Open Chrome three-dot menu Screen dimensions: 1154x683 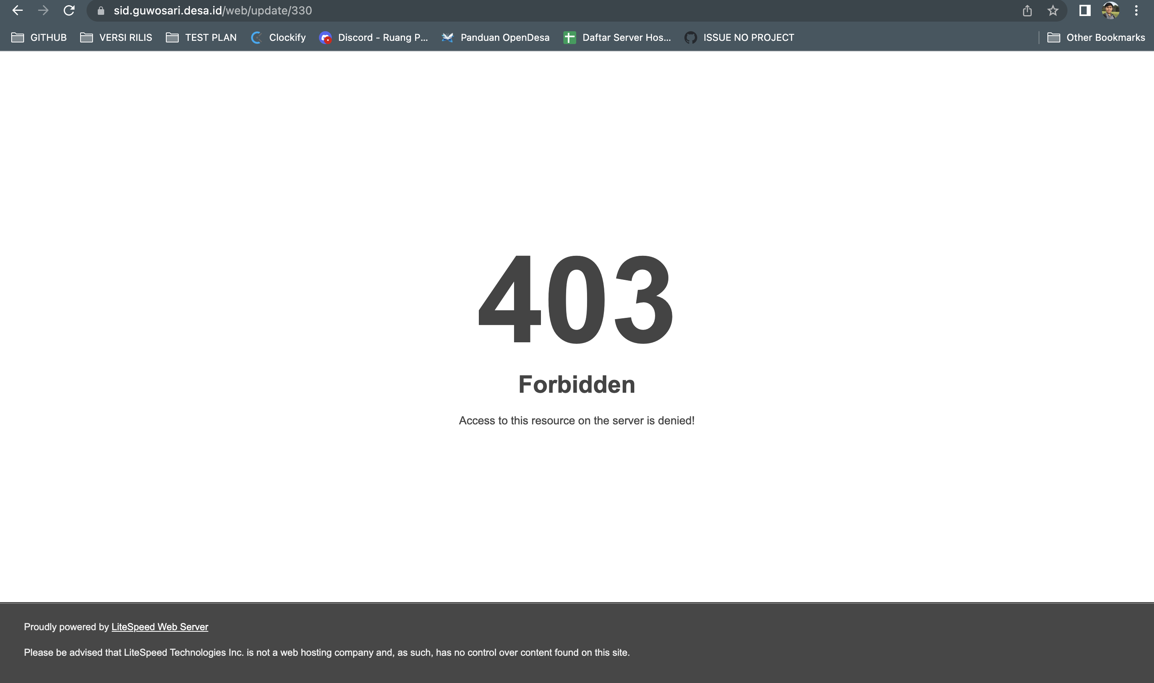pyautogui.click(x=1136, y=10)
